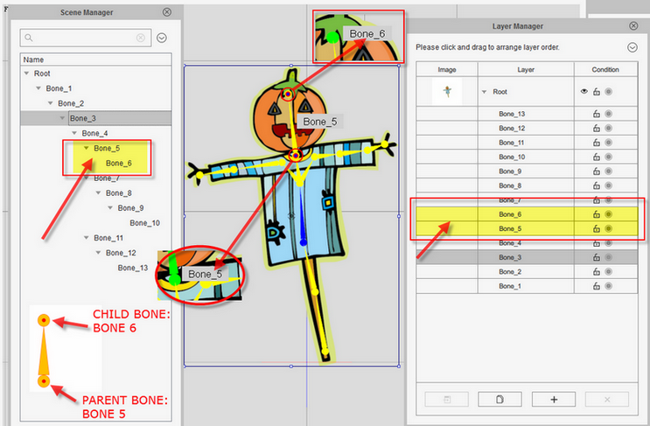
Task: Click the search magnifier in Scene Manager
Action: point(29,38)
